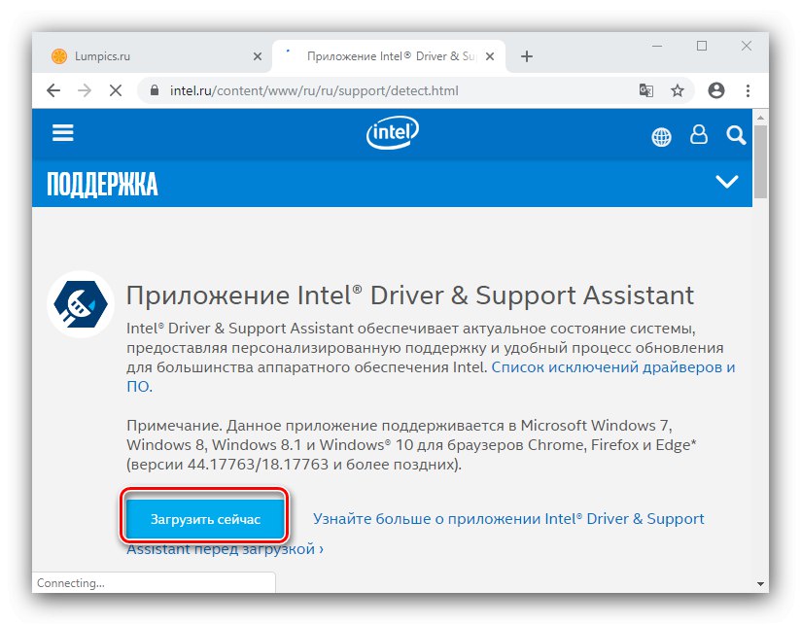Screen dimensions: 801x625
Task: Open the language globe selector
Action: [x=661, y=136]
